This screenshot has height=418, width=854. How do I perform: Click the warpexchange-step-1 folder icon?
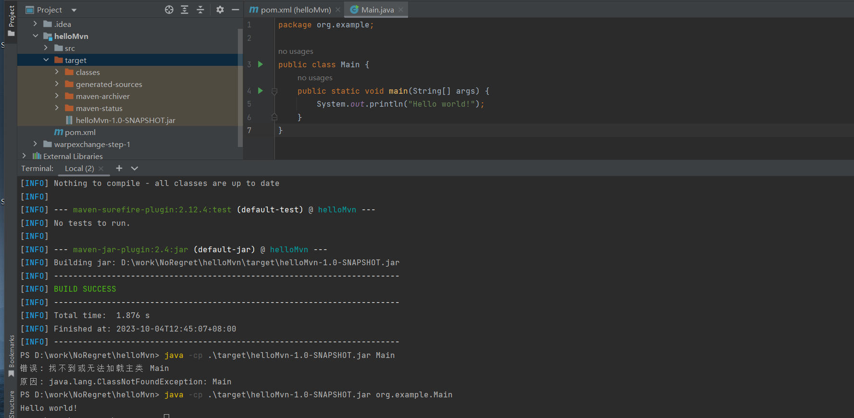[x=48, y=144]
